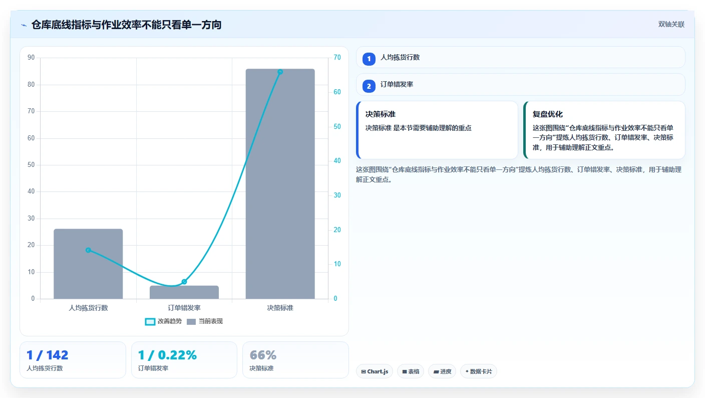Click the line point atop 决策标准 bar
Image resolution: width=705 pixels, height=398 pixels.
(x=280, y=72)
